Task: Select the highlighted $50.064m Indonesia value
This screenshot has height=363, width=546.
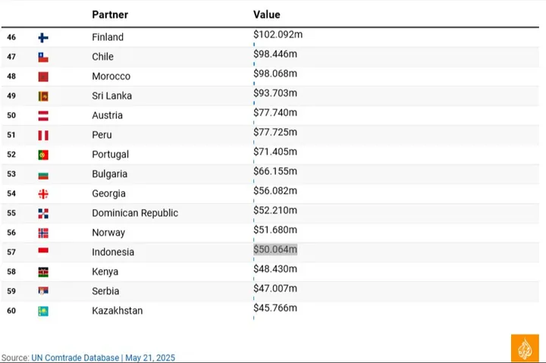Action: (275, 249)
